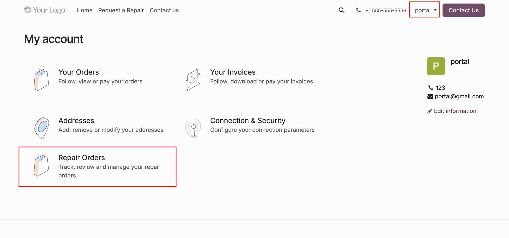The width and height of the screenshot is (509, 238).
Task: Click the Repair Orders bag icon
Action: [x=41, y=166]
